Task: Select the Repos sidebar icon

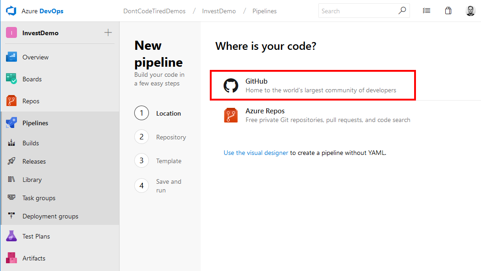Action: pos(11,101)
